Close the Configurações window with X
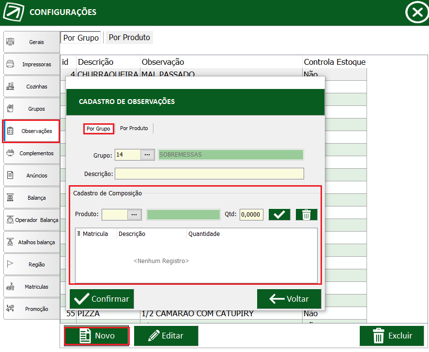The height and width of the screenshot is (352, 429). pos(417,12)
